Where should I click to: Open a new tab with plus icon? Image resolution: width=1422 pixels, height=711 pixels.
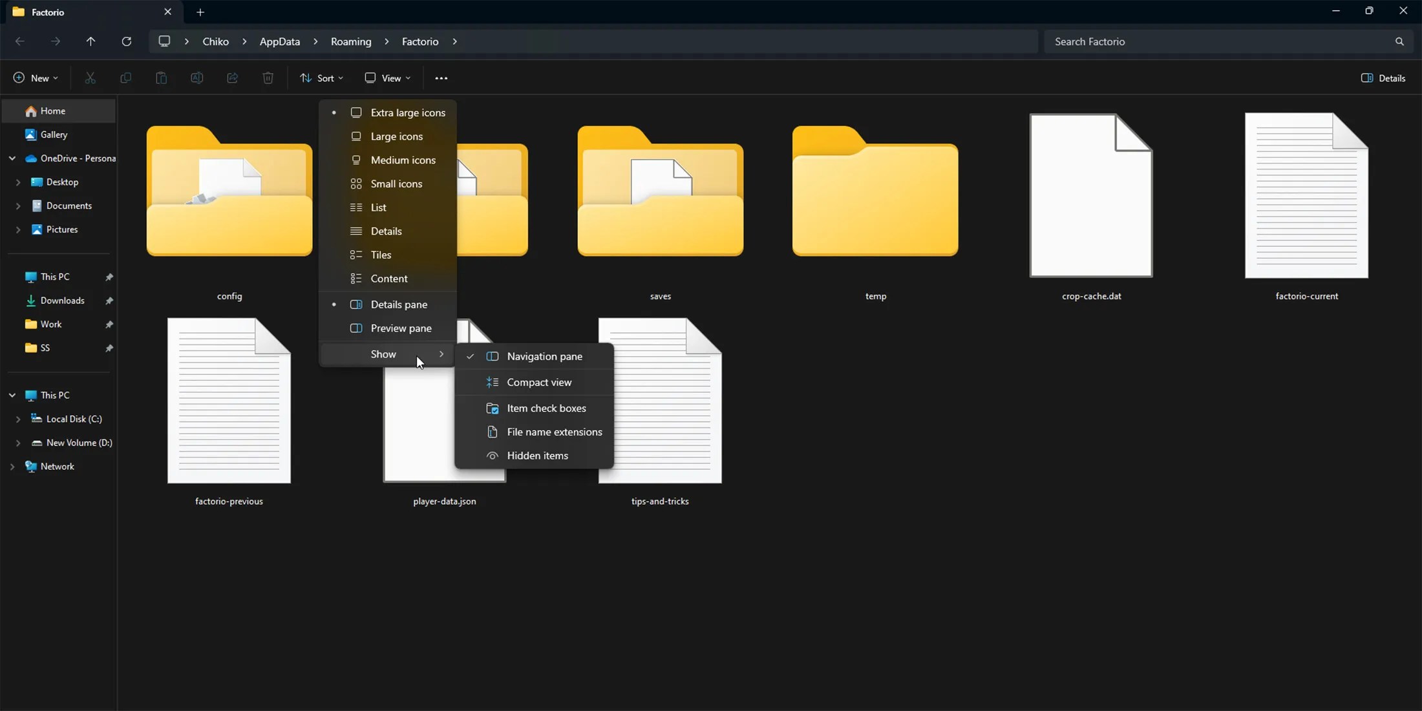(x=200, y=12)
